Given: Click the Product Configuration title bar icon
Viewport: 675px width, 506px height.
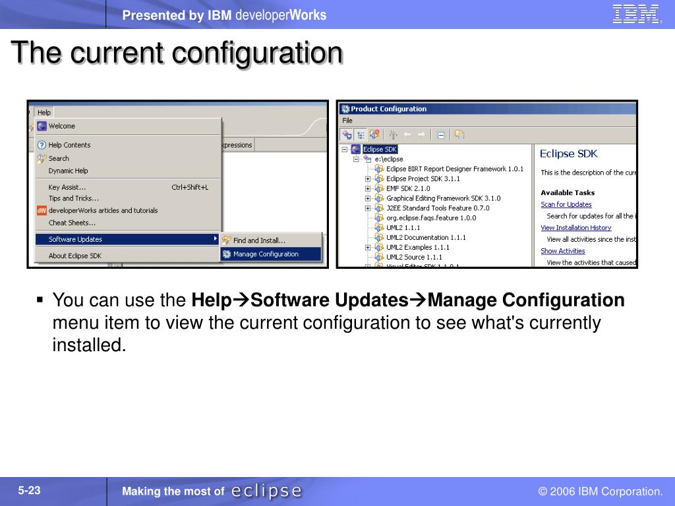Looking at the screenshot, I should pos(345,109).
